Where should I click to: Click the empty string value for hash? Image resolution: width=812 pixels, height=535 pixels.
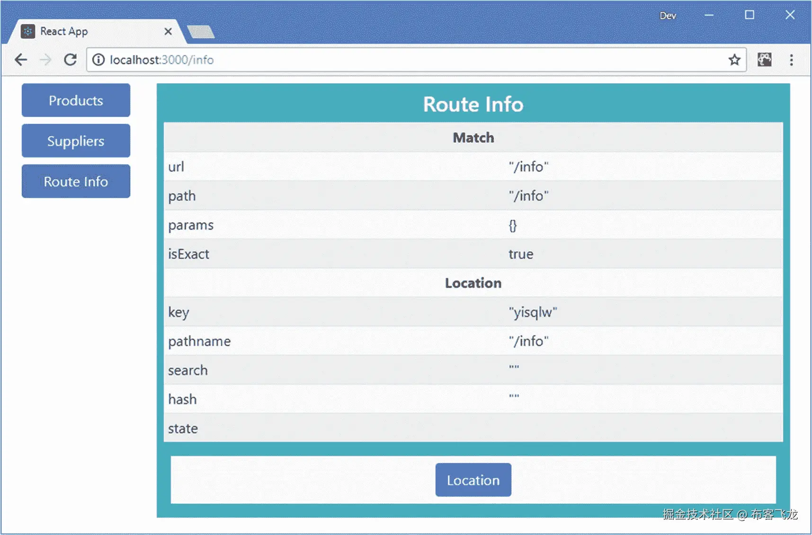[x=514, y=396]
